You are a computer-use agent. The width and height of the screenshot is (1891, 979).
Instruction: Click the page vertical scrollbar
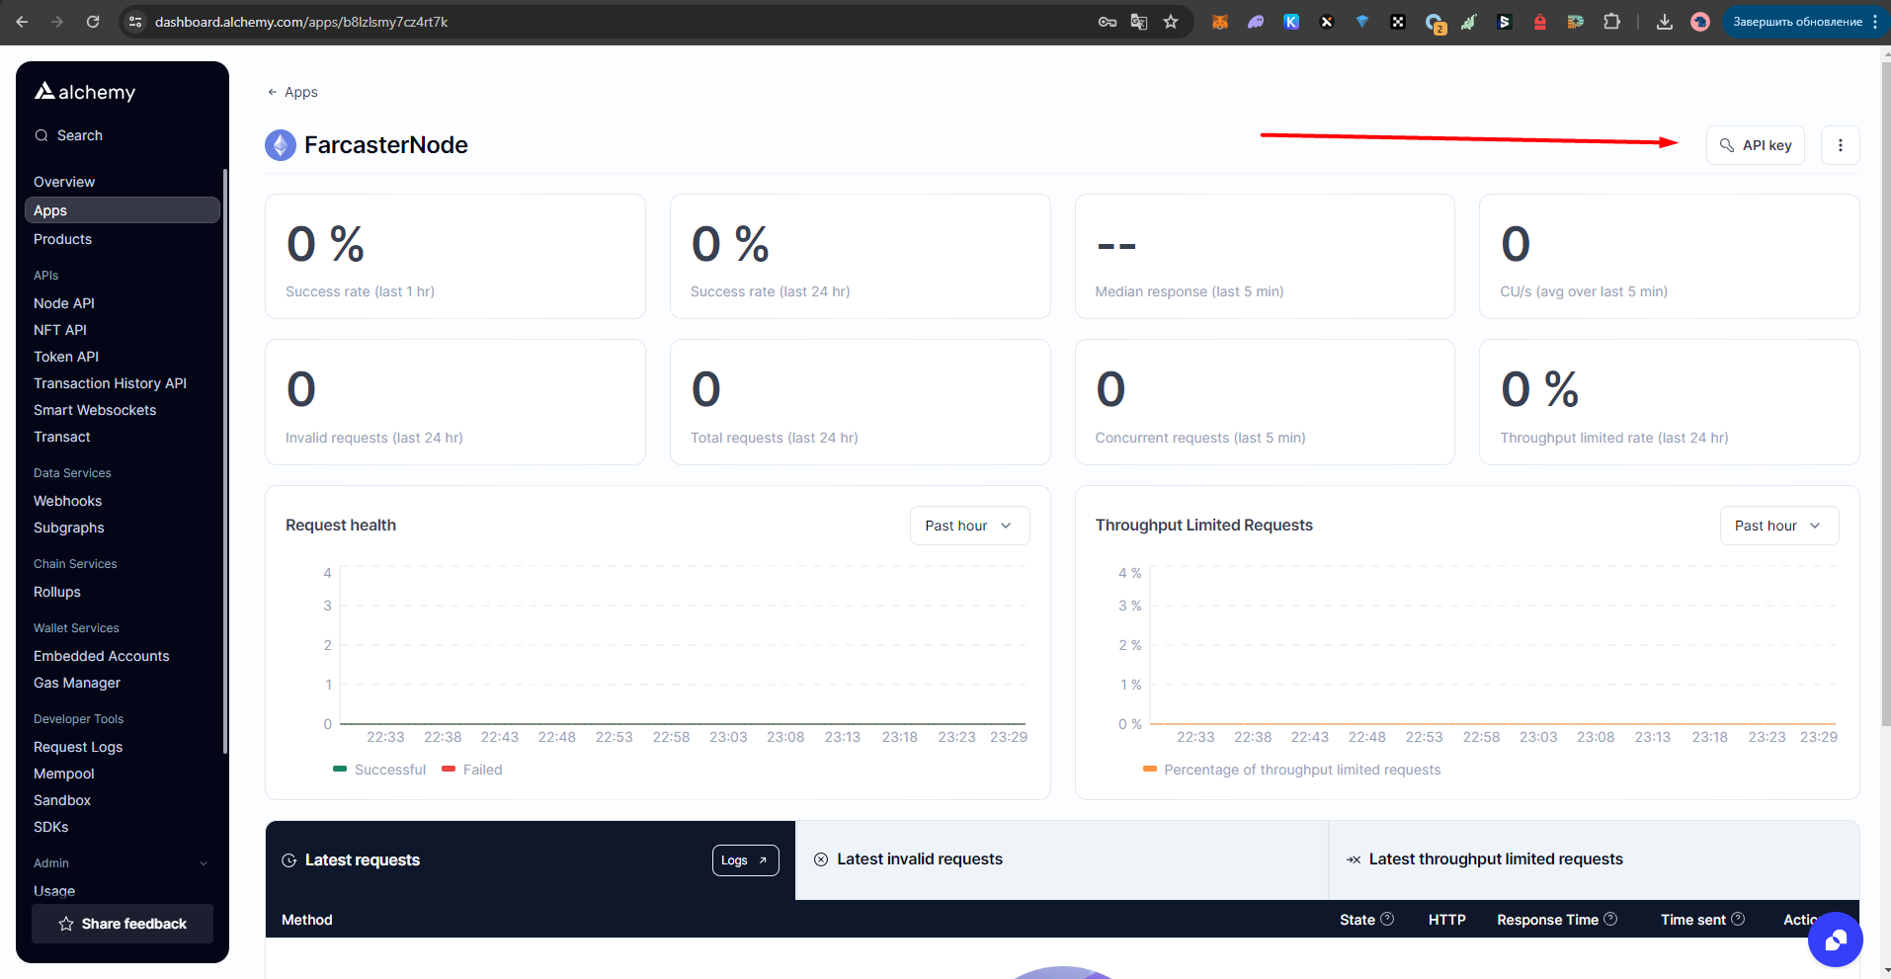[1885, 395]
